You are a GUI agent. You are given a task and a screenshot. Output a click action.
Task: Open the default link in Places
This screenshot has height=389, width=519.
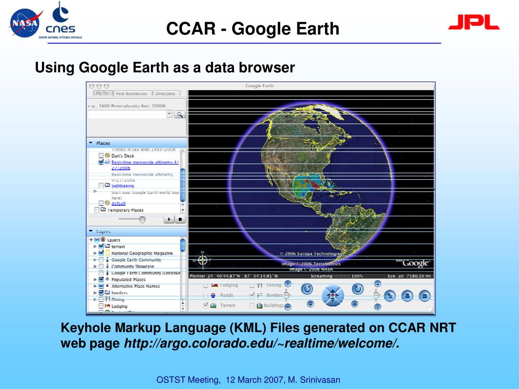coord(119,204)
